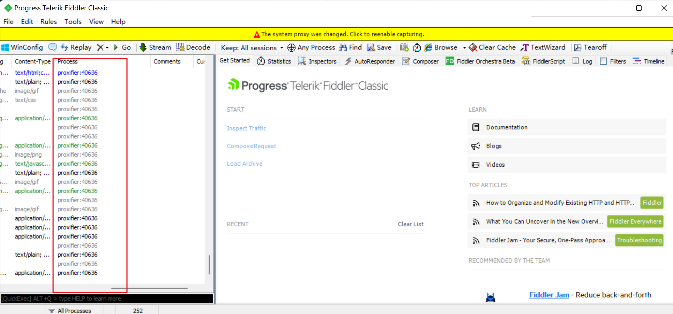
Task: Expand the Remove sessions dropdown arrow
Action: [107, 48]
